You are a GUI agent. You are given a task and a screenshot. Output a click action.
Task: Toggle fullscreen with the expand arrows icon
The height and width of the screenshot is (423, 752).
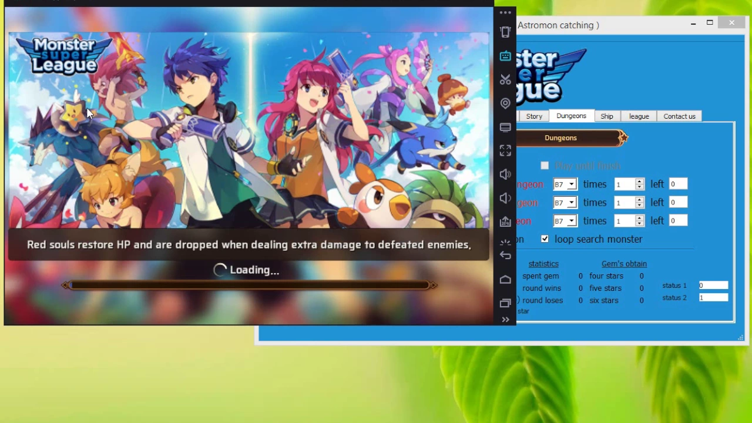505,151
